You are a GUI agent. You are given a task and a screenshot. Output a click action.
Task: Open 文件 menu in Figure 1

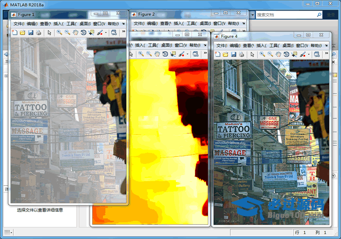click(x=19, y=23)
